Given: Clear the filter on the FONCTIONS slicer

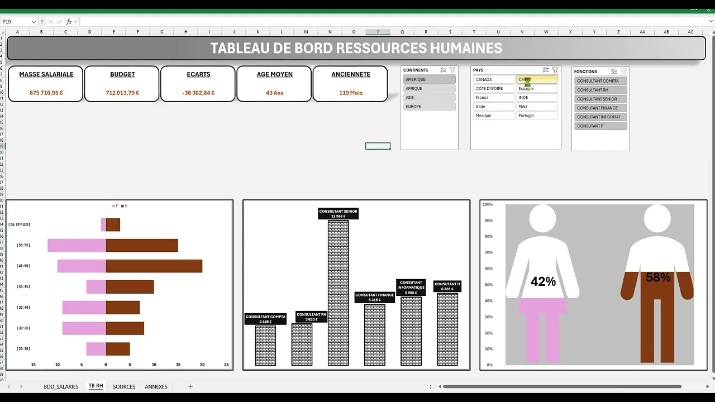Looking at the screenshot, I should tap(623, 71).
